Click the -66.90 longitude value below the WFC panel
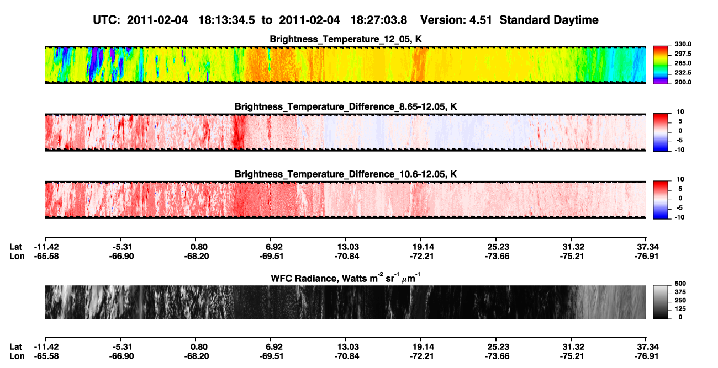The width and height of the screenshot is (718, 368). [x=122, y=356]
